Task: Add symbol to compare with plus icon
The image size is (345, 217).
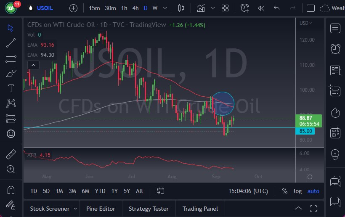Action: coord(73,8)
